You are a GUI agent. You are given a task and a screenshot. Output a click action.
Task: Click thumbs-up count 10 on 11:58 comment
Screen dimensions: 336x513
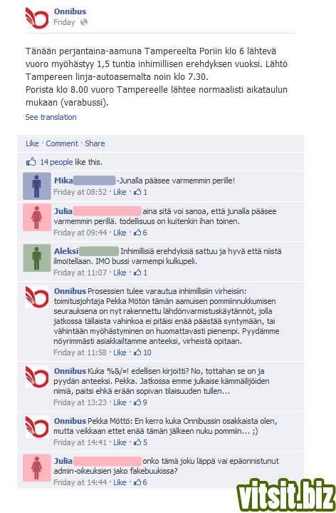coord(142,352)
